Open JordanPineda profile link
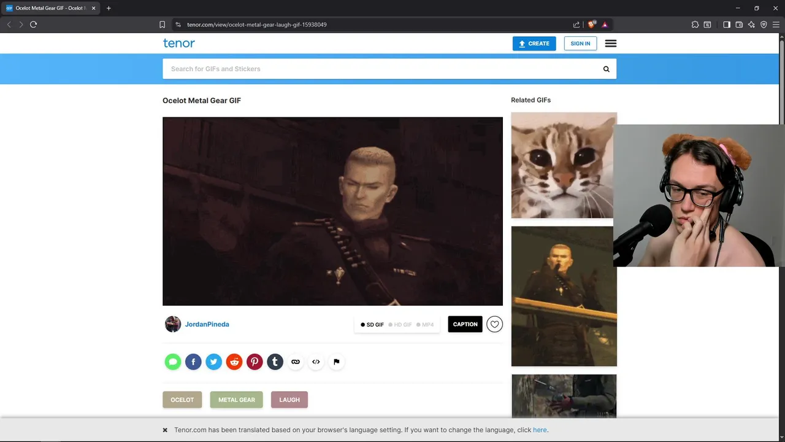This screenshot has width=785, height=442. click(207, 324)
